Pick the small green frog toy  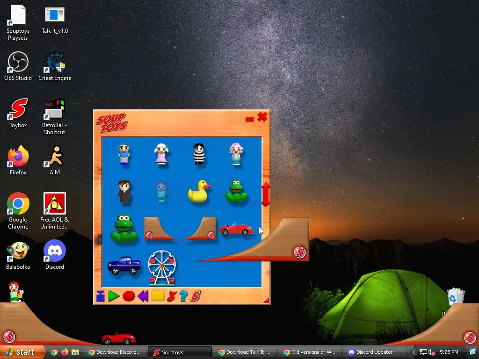236,191
